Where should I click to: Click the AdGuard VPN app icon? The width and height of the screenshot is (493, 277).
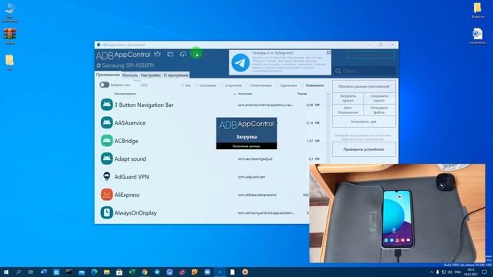(x=106, y=176)
